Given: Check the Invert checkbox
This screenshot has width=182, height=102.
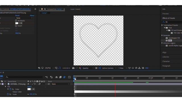Looking at the screenshot, I should point(16,26).
